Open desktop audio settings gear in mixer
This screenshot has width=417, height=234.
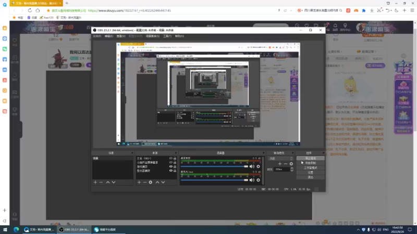pyautogui.click(x=258, y=166)
